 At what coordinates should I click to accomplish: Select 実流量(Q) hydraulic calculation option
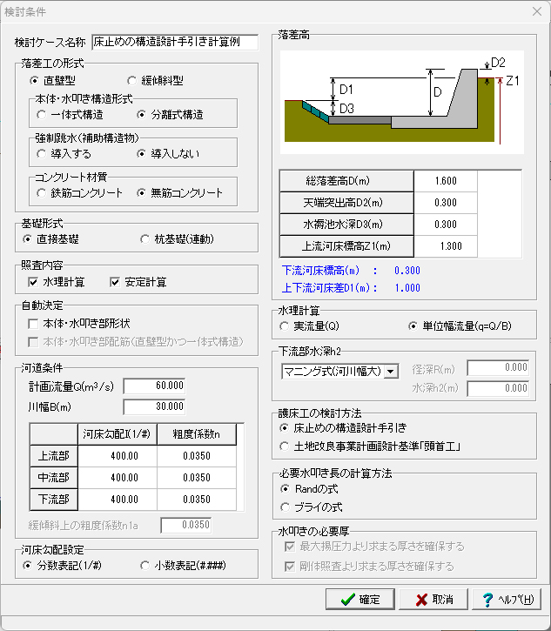point(285,326)
